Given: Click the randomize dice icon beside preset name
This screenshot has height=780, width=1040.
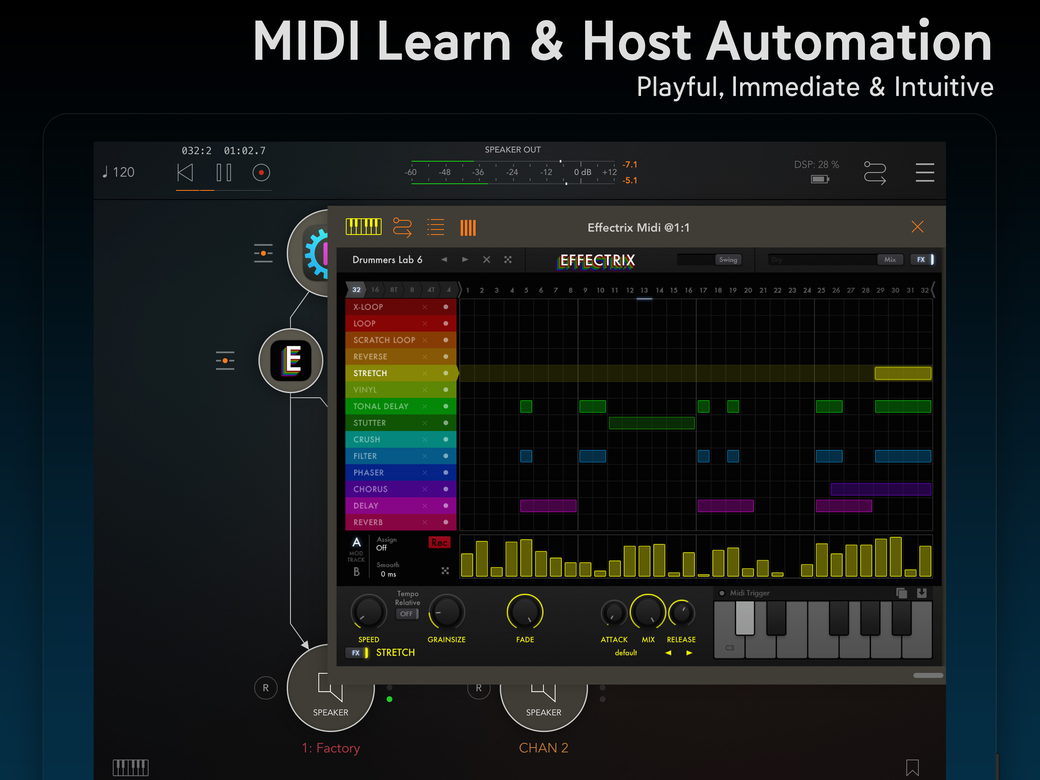Looking at the screenshot, I should click(x=508, y=260).
